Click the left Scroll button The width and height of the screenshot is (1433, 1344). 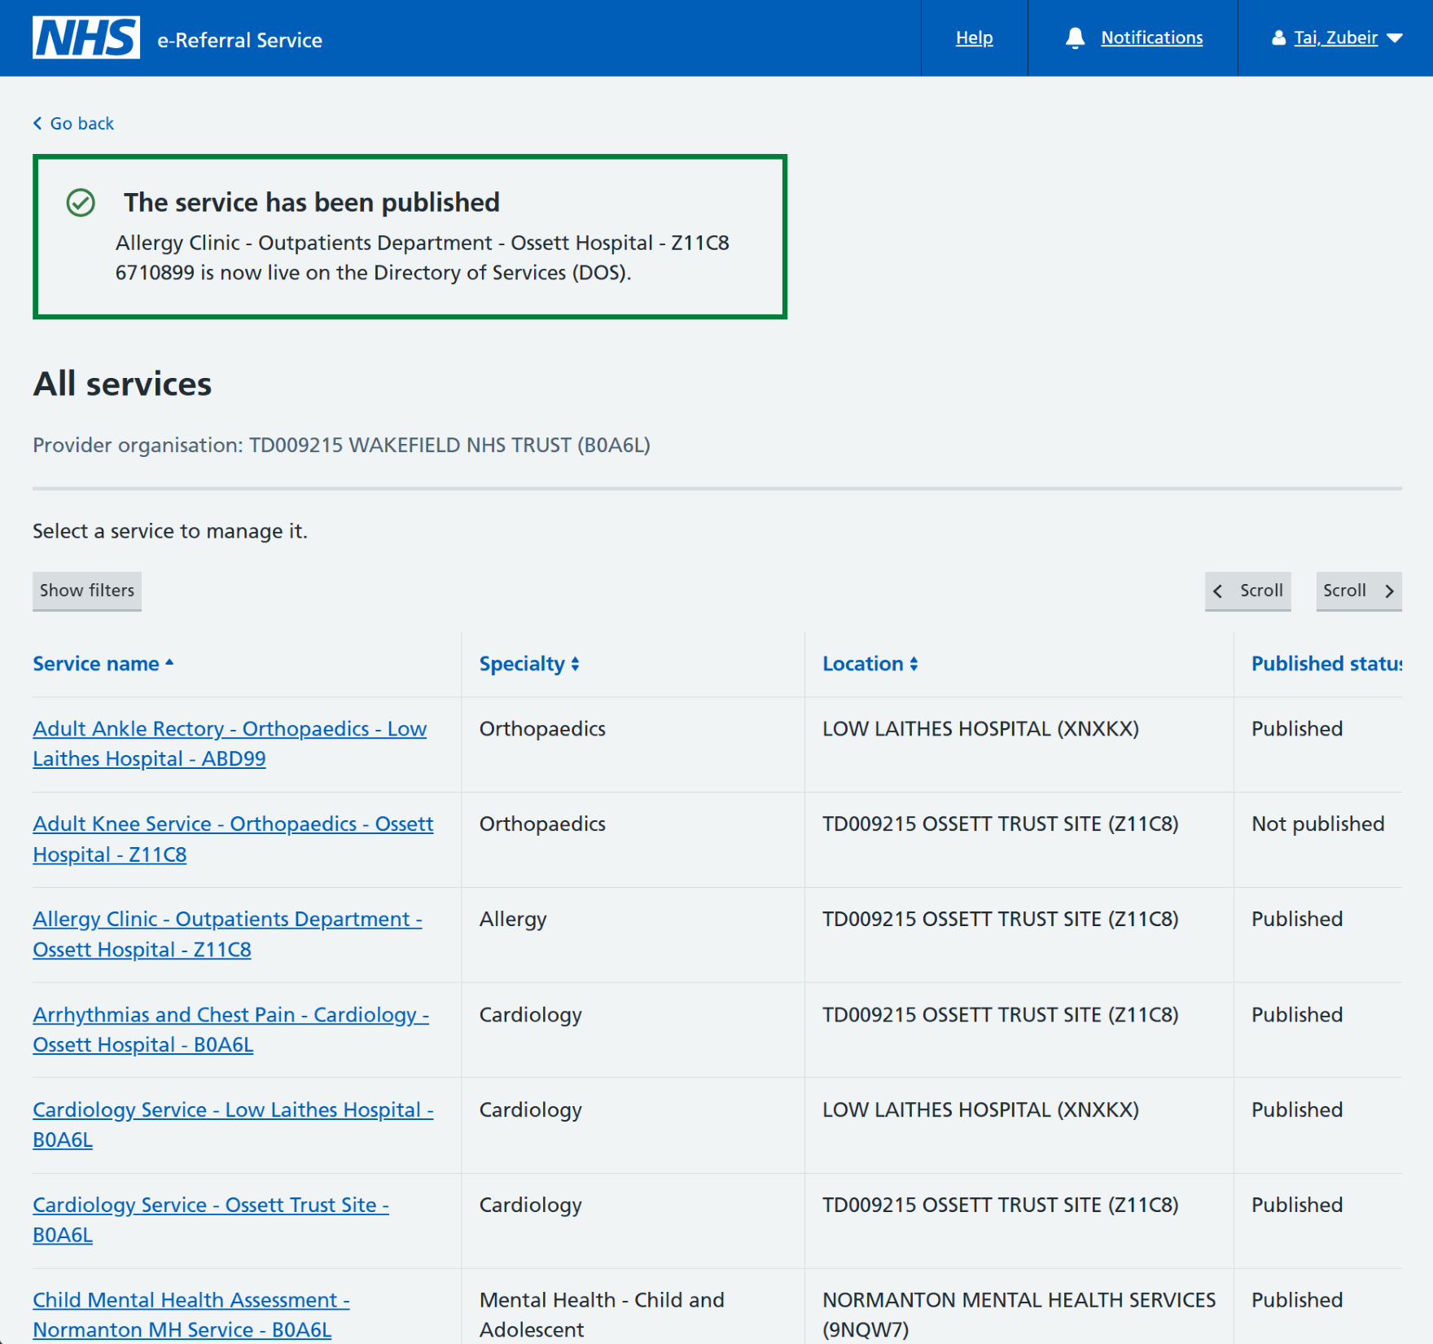(x=1247, y=591)
